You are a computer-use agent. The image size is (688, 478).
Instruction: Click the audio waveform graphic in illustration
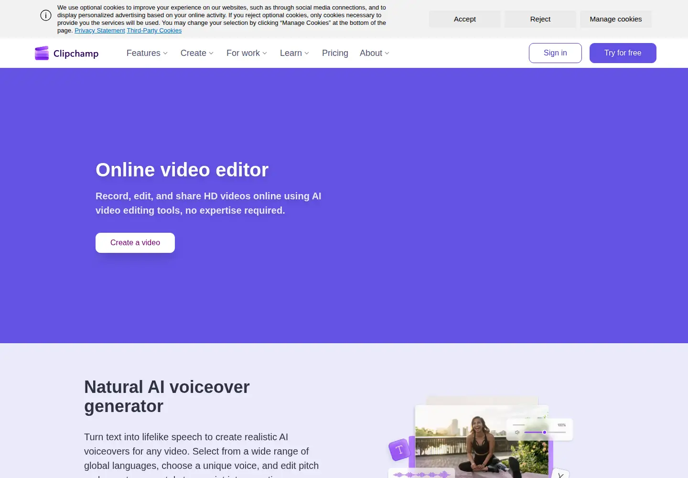click(421, 475)
